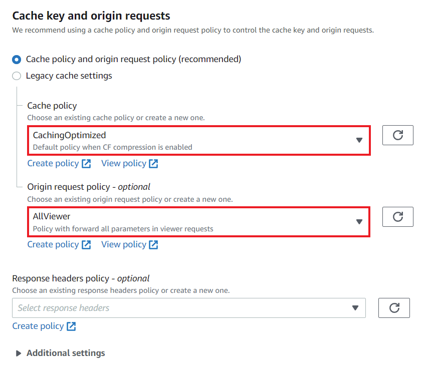Refresh the Cache policy list
Viewport: 429px width, 368px height.
tap(397, 135)
